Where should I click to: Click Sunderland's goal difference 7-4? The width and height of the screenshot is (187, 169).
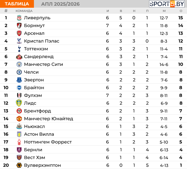pos(164,57)
